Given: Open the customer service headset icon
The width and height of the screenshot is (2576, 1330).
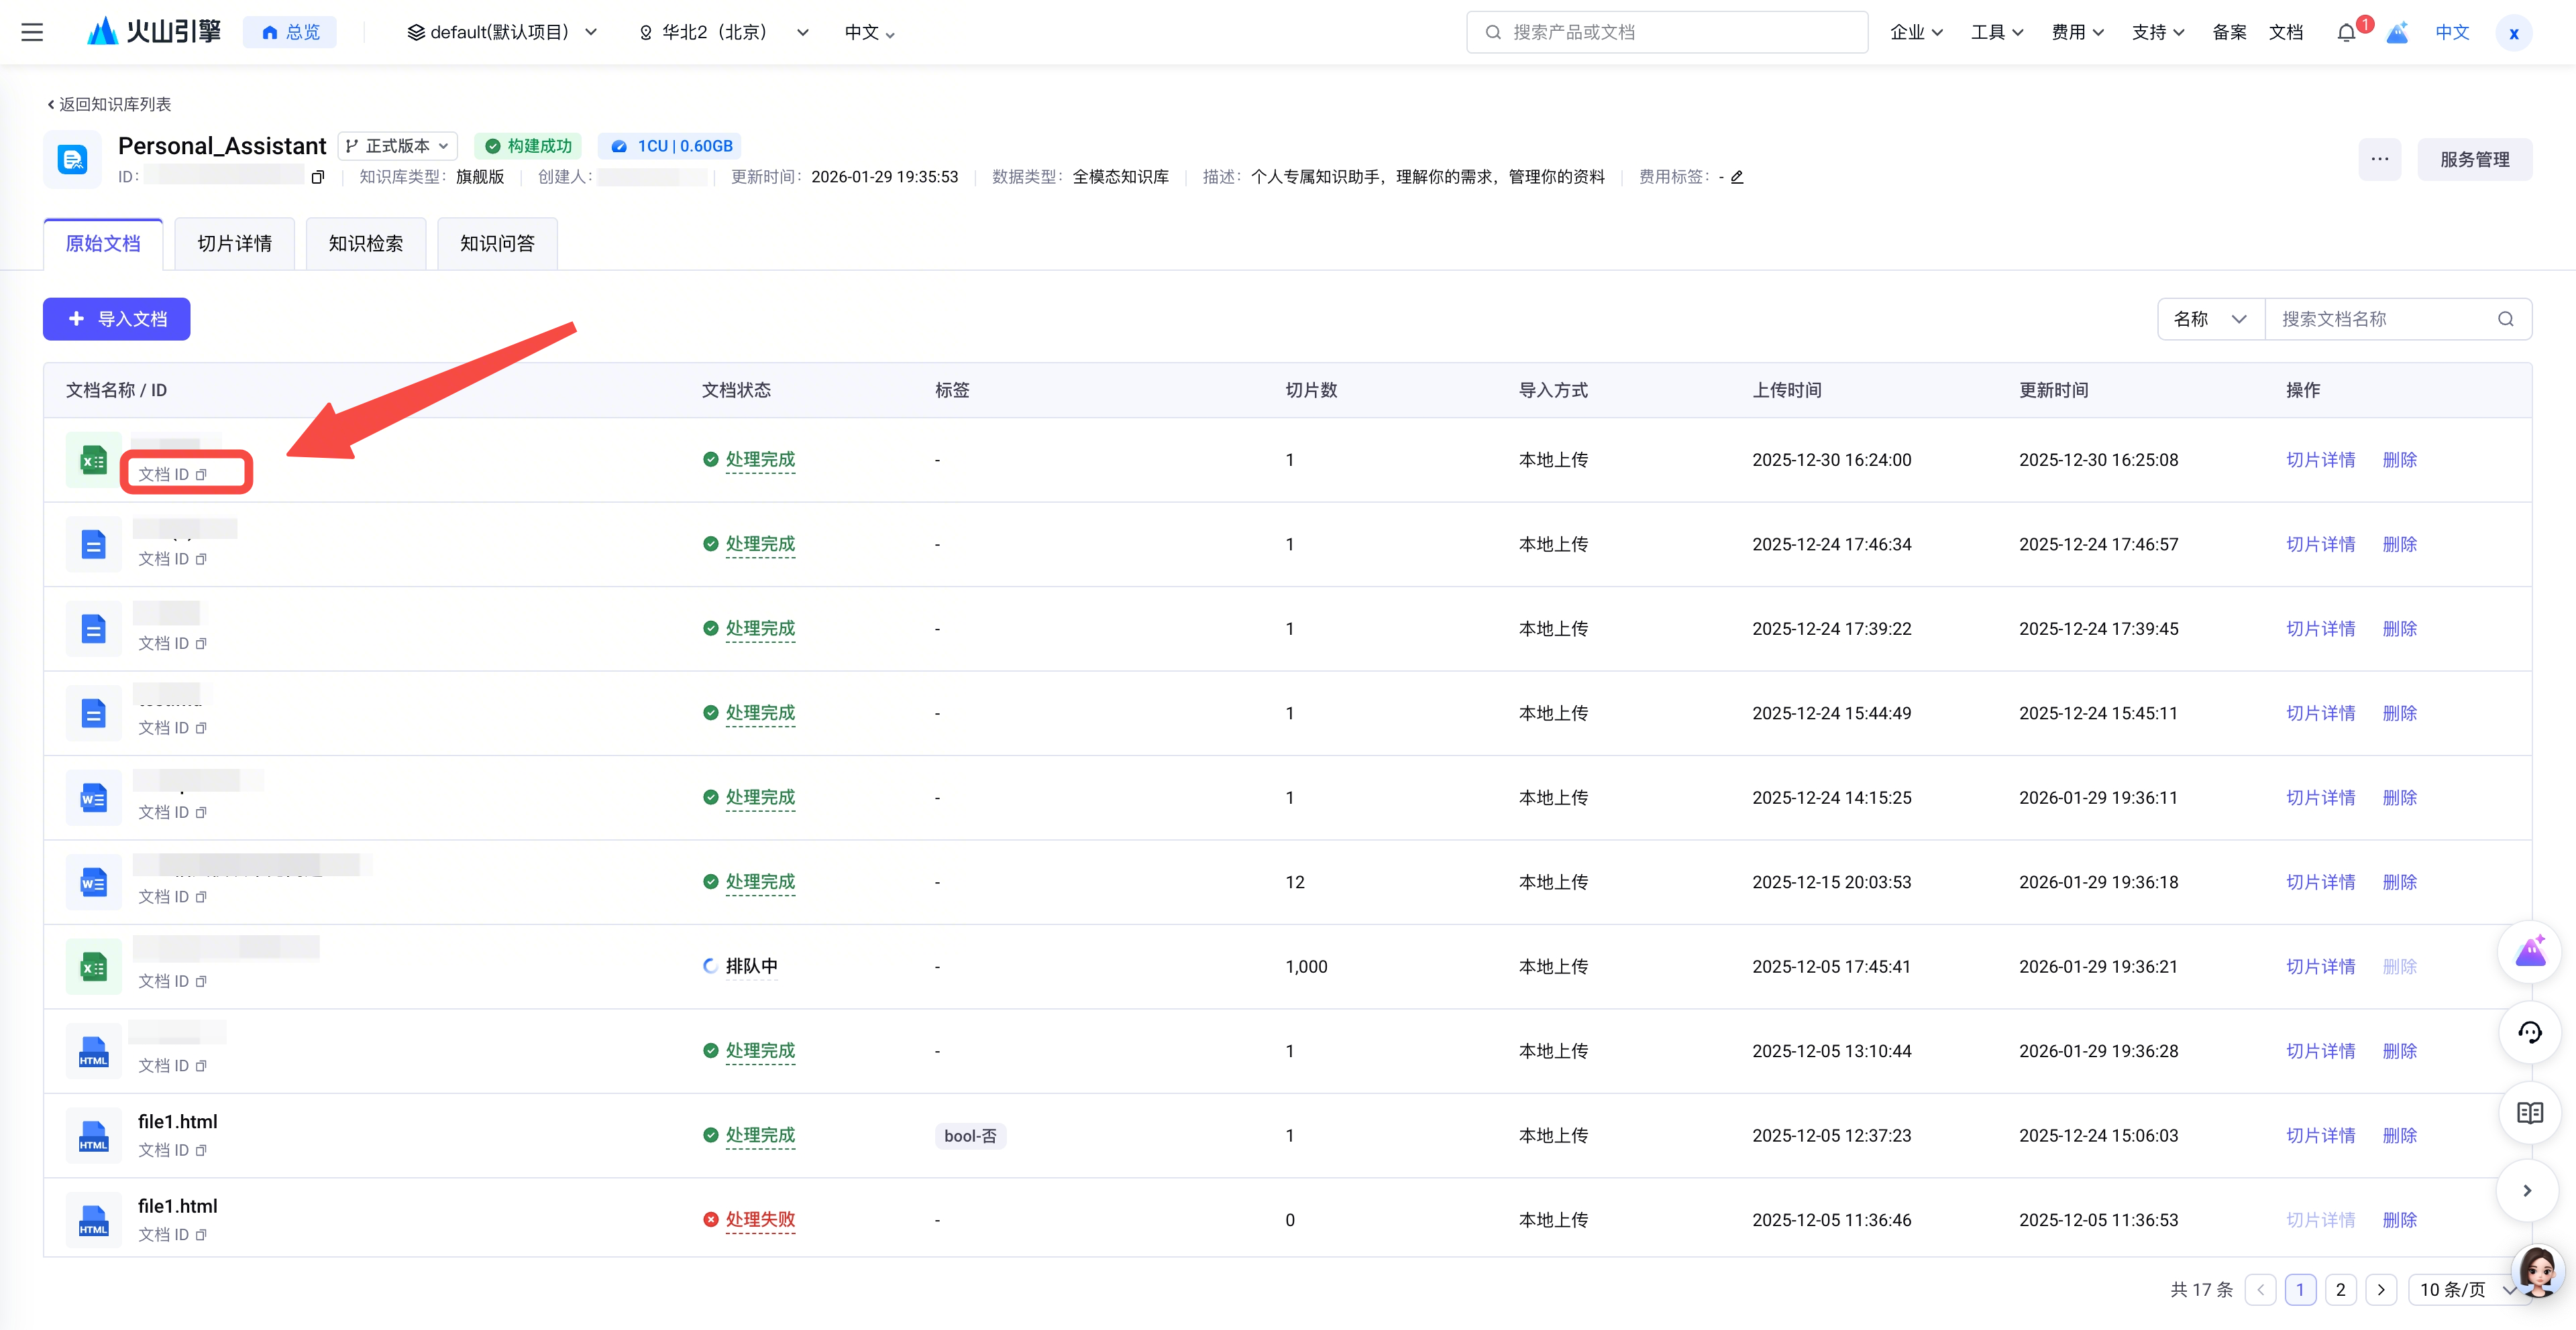Looking at the screenshot, I should point(2529,1032).
